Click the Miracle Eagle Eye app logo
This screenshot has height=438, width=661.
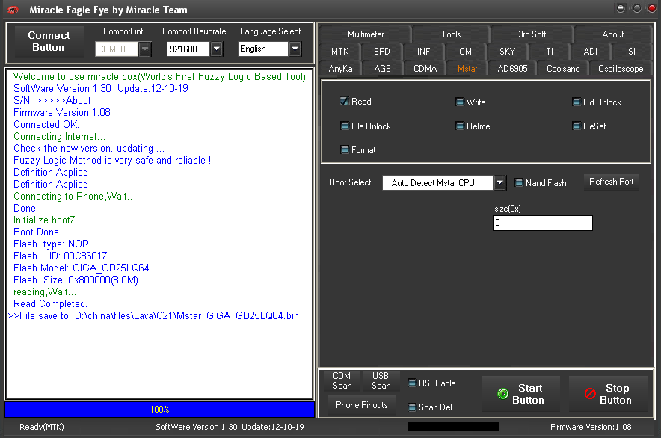[13, 10]
